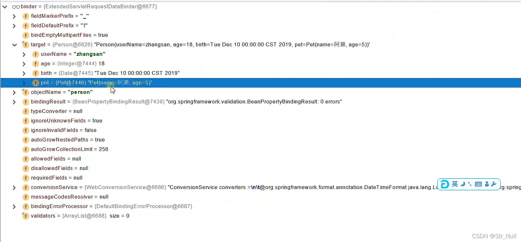This screenshot has height=242, width=521.
Task: Click the field icon of age
Action: tap(36, 64)
